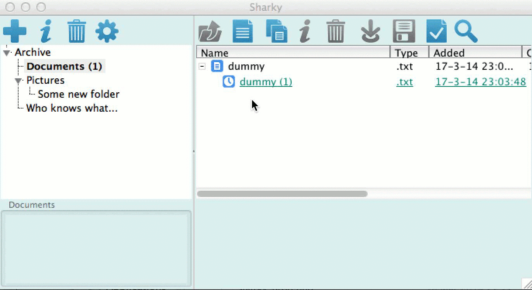The width and height of the screenshot is (532, 290).
Task: Click the copy documents icon
Action: (x=276, y=31)
